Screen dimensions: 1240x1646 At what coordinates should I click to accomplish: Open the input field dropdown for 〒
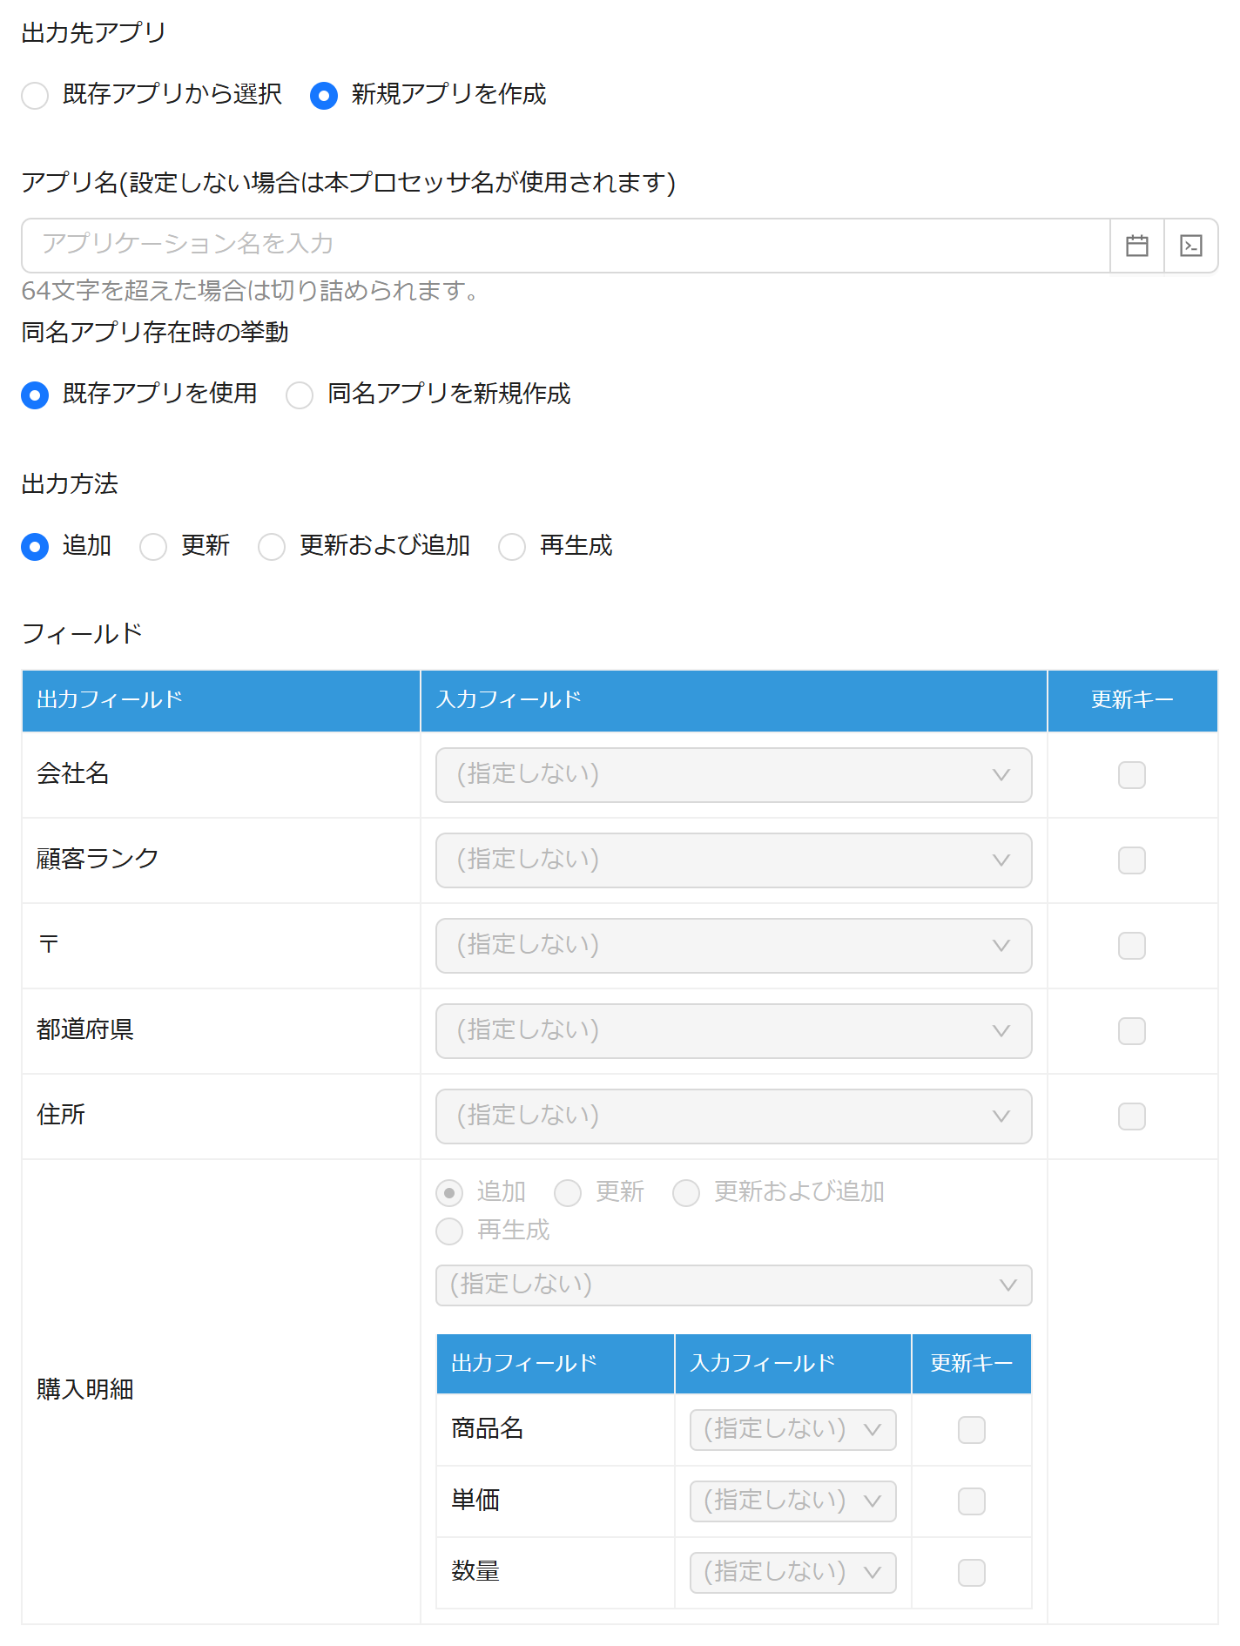click(734, 946)
